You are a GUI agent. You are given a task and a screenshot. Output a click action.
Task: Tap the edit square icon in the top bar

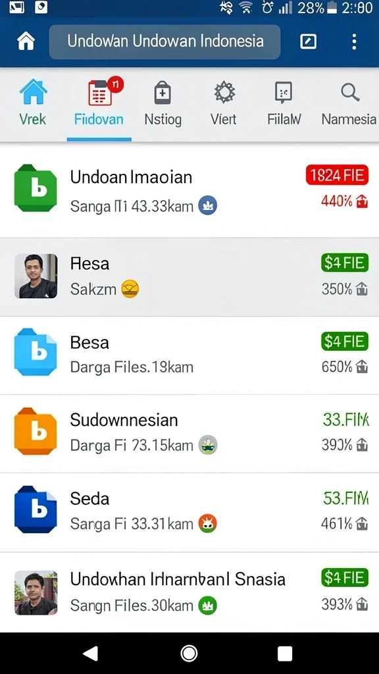pyautogui.click(x=308, y=41)
